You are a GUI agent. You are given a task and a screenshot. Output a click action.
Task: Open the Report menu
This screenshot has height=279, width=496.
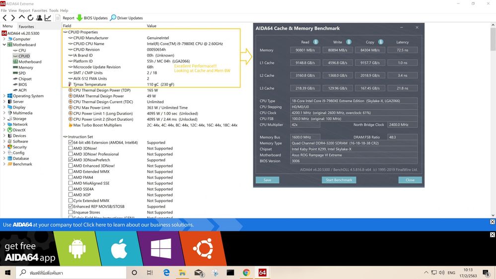(x=24, y=10)
